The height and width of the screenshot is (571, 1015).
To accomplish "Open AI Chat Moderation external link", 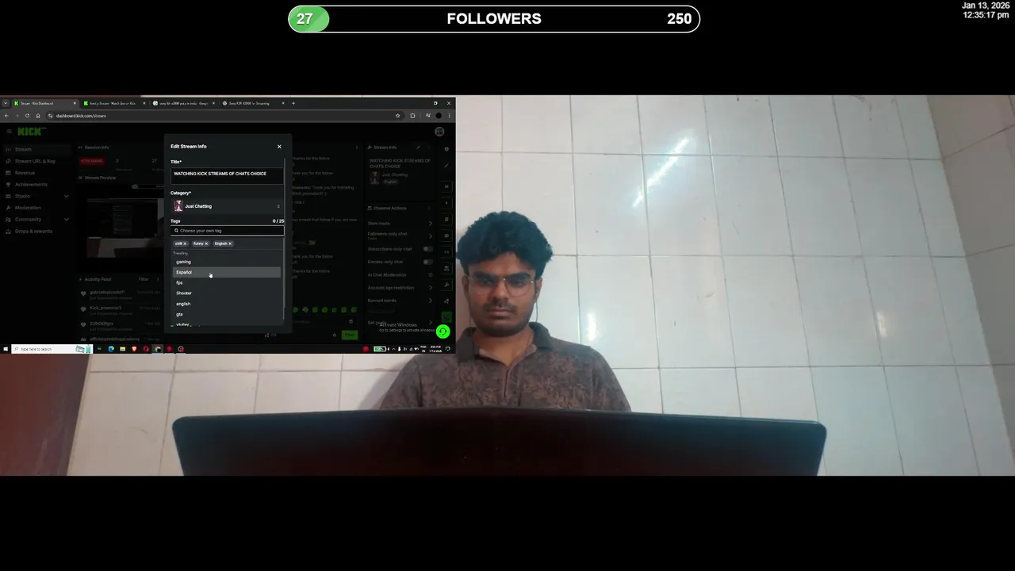I will [431, 275].
